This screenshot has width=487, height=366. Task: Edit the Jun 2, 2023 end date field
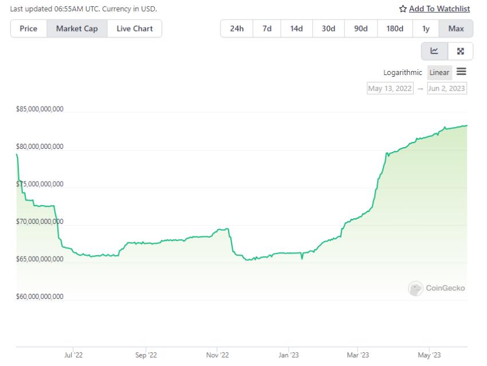447,88
